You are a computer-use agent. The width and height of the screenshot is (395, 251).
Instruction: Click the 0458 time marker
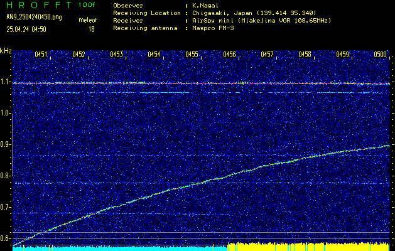305,55
